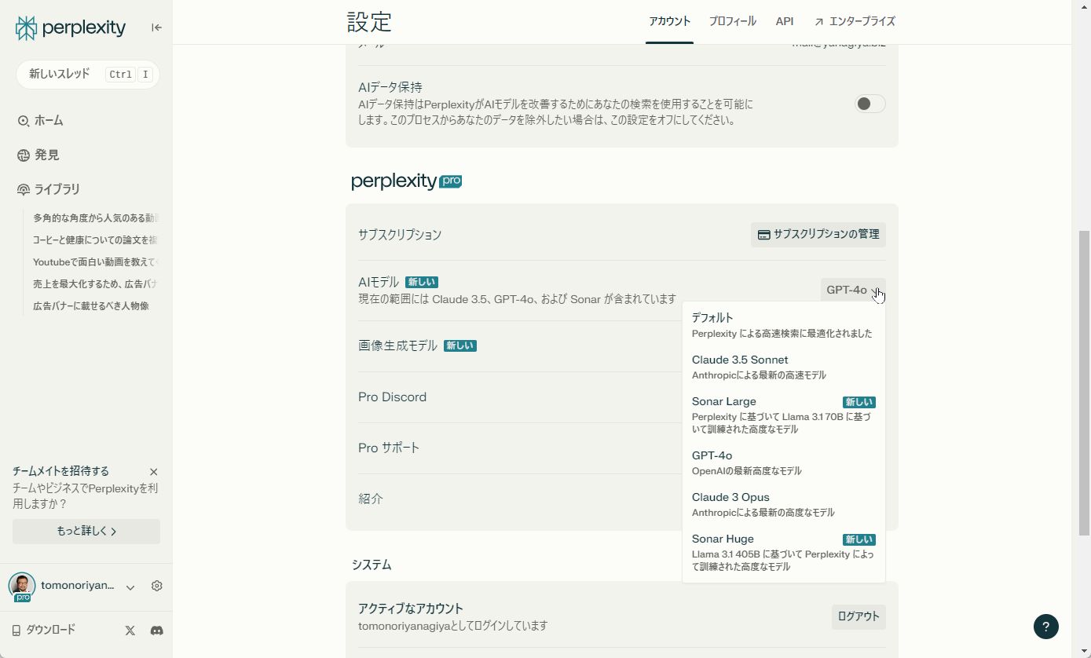Select Claude 3.5 Sonnet from the model list
The height and width of the screenshot is (658, 1091).
point(739,360)
